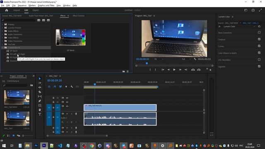Screen dimensions: 265x149
Task: Toggle the Creative checkbox
Action: click(259, 39)
